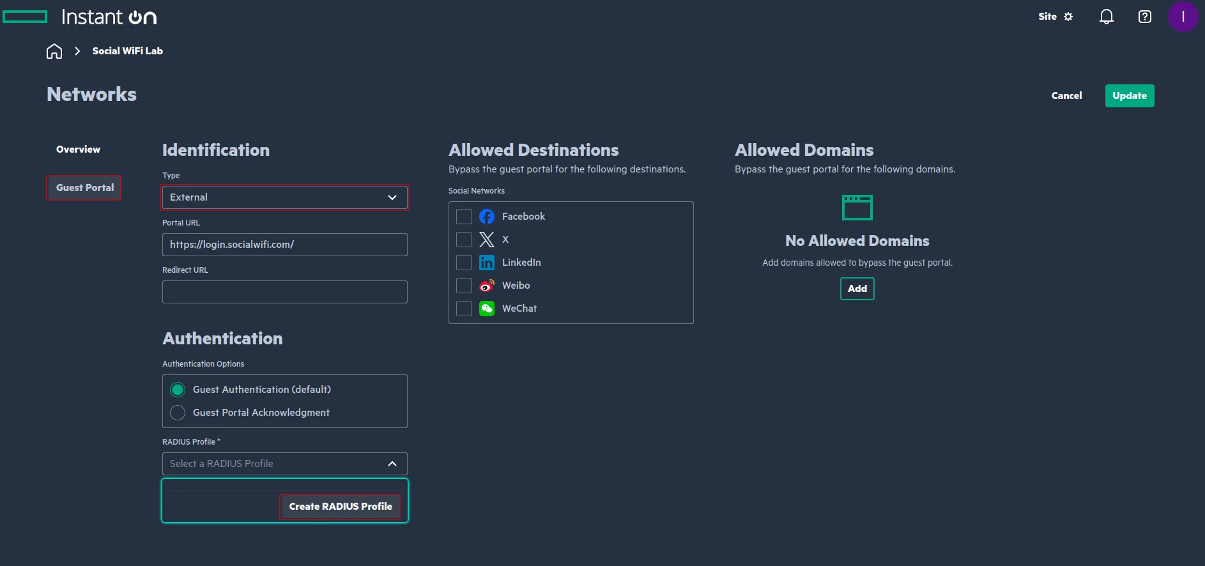
Task: Click the home icon in breadcrumb
Action: pos(54,51)
